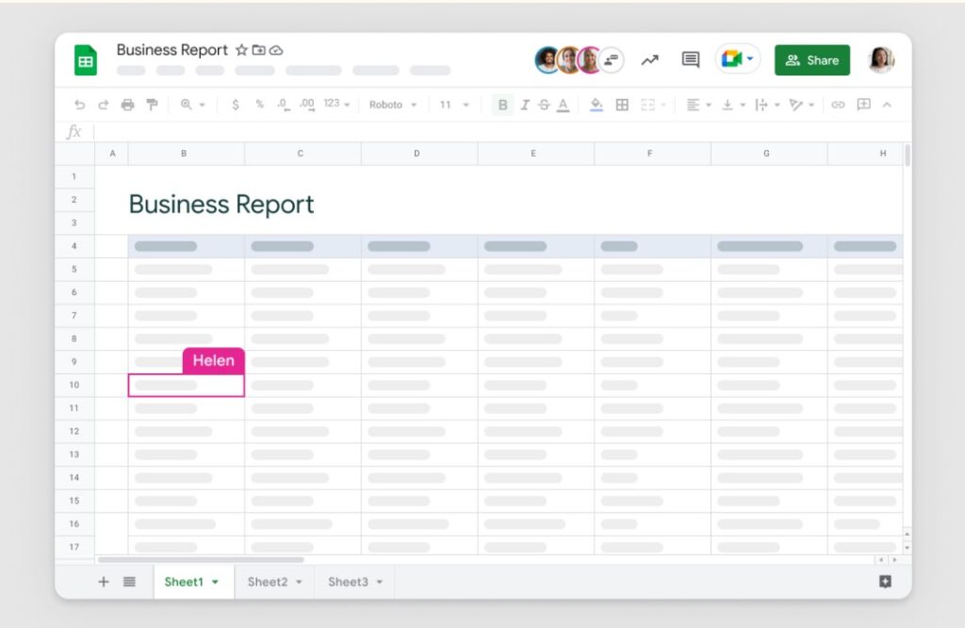Click the Business Report document title

pos(172,50)
